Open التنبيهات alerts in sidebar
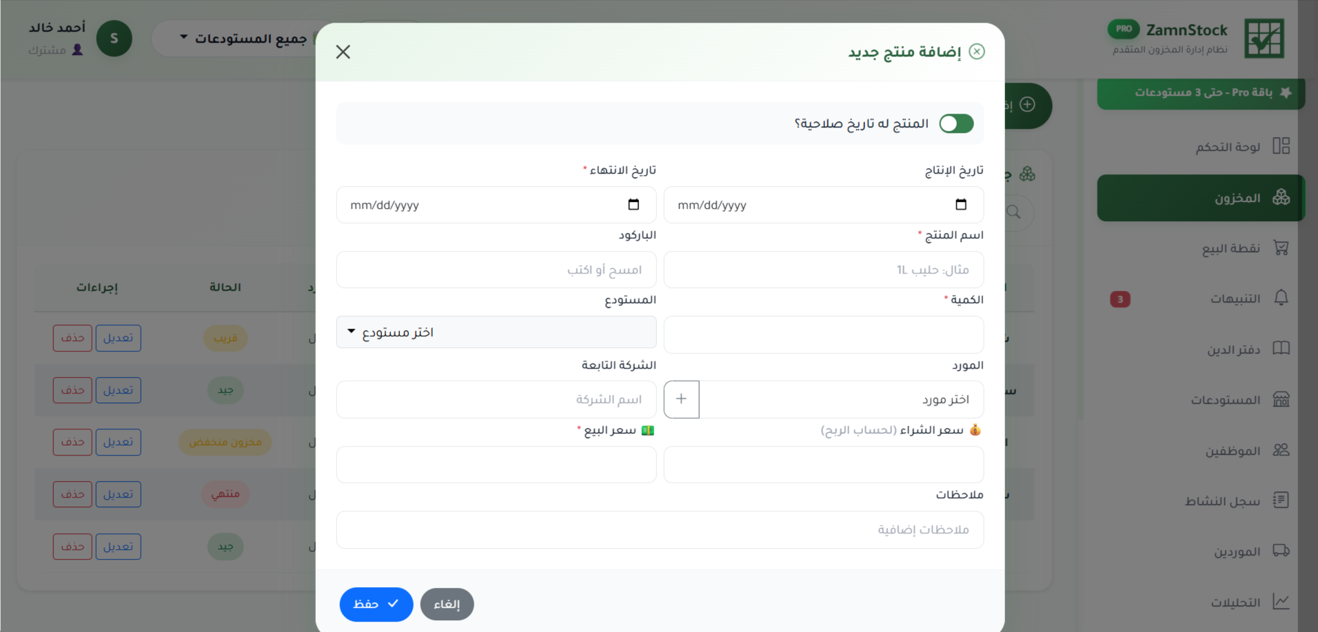 1201,298
